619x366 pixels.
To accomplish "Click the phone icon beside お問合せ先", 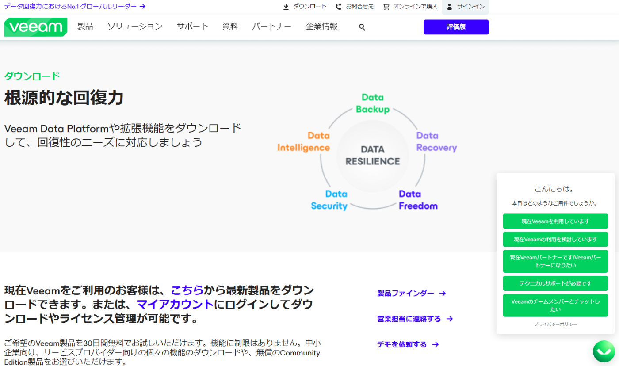I will pos(338,7).
